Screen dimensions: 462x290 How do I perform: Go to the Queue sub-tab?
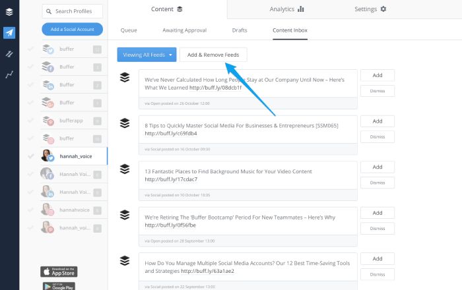point(129,30)
